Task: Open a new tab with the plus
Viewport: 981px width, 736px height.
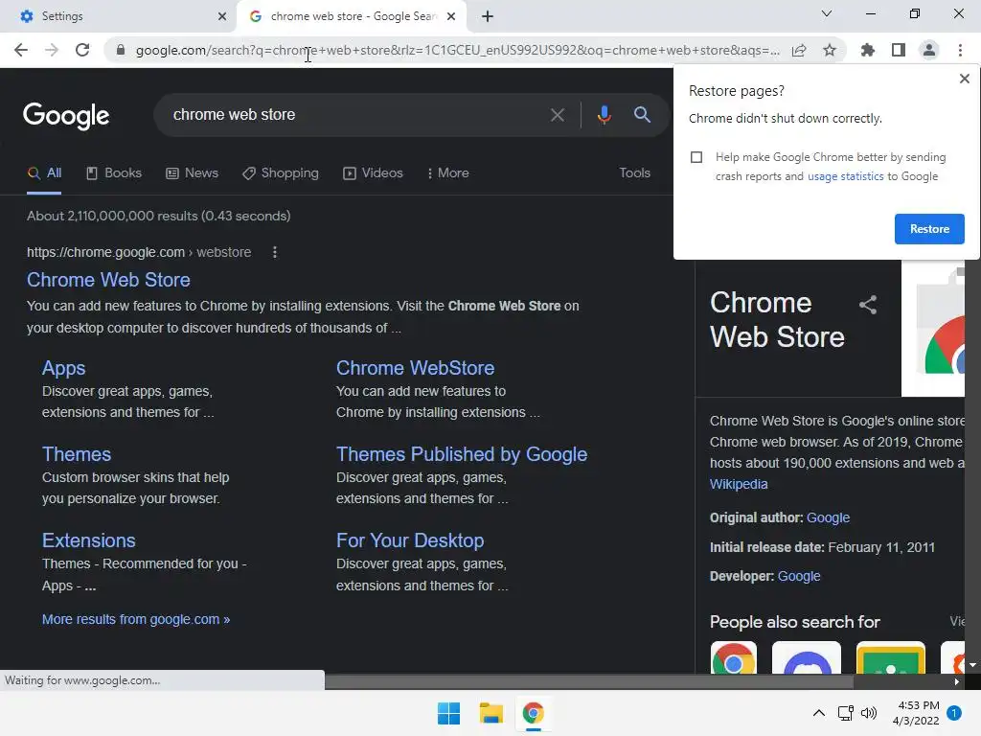Action: pyautogui.click(x=488, y=17)
